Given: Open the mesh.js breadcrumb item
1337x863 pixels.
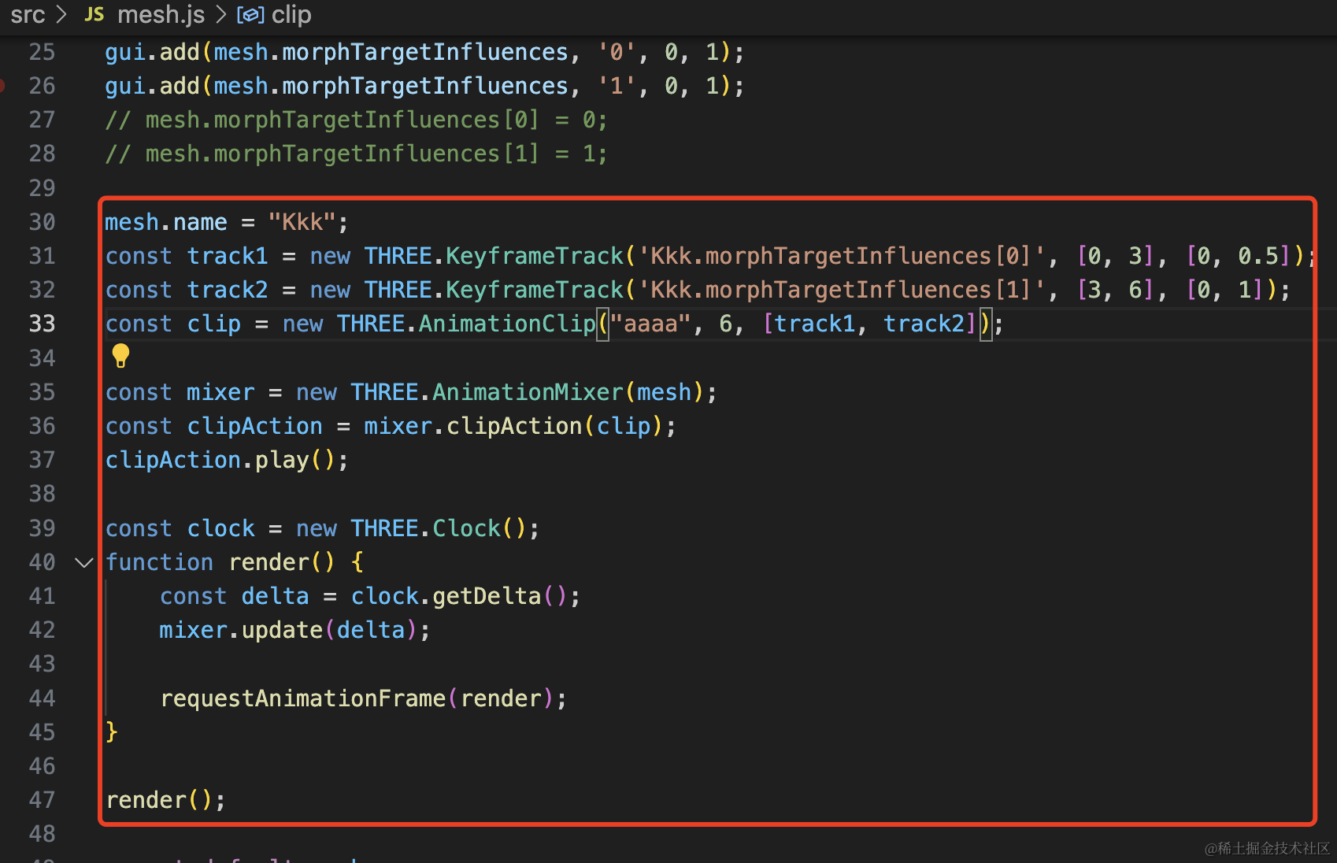Looking at the screenshot, I should click(161, 14).
